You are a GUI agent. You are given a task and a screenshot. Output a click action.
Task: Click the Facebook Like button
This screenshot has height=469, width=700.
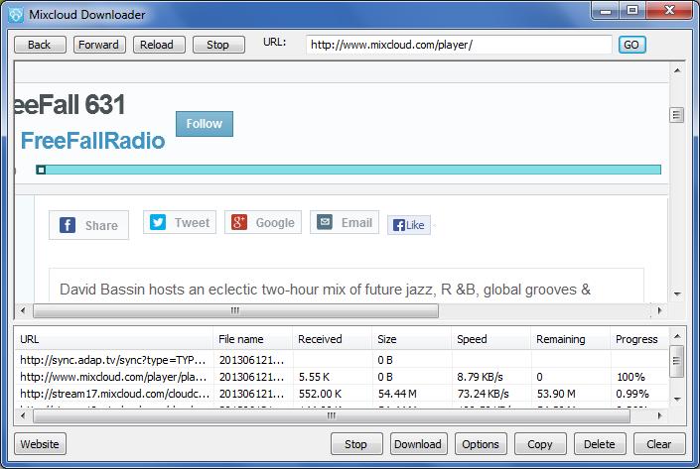[x=408, y=225]
